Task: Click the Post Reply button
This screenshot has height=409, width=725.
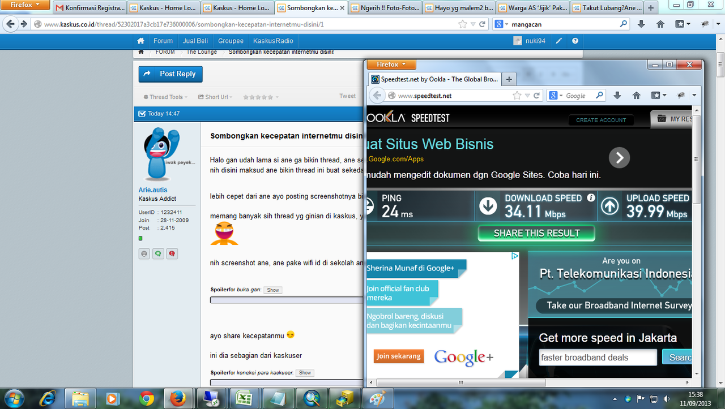Action: 170,74
